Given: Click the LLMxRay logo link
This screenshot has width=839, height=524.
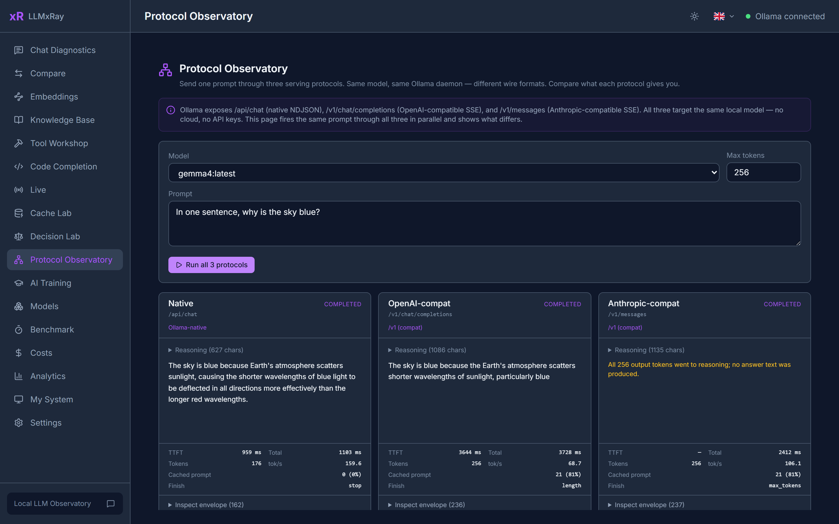Looking at the screenshot, I should pos(37,16).
